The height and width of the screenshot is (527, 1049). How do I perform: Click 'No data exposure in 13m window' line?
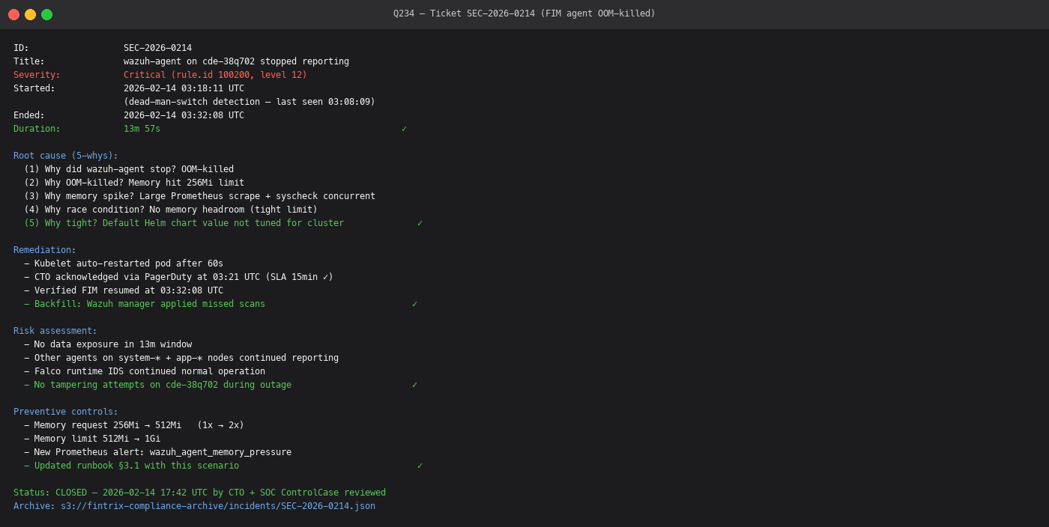pyautogui.click(x=108, y=344)
